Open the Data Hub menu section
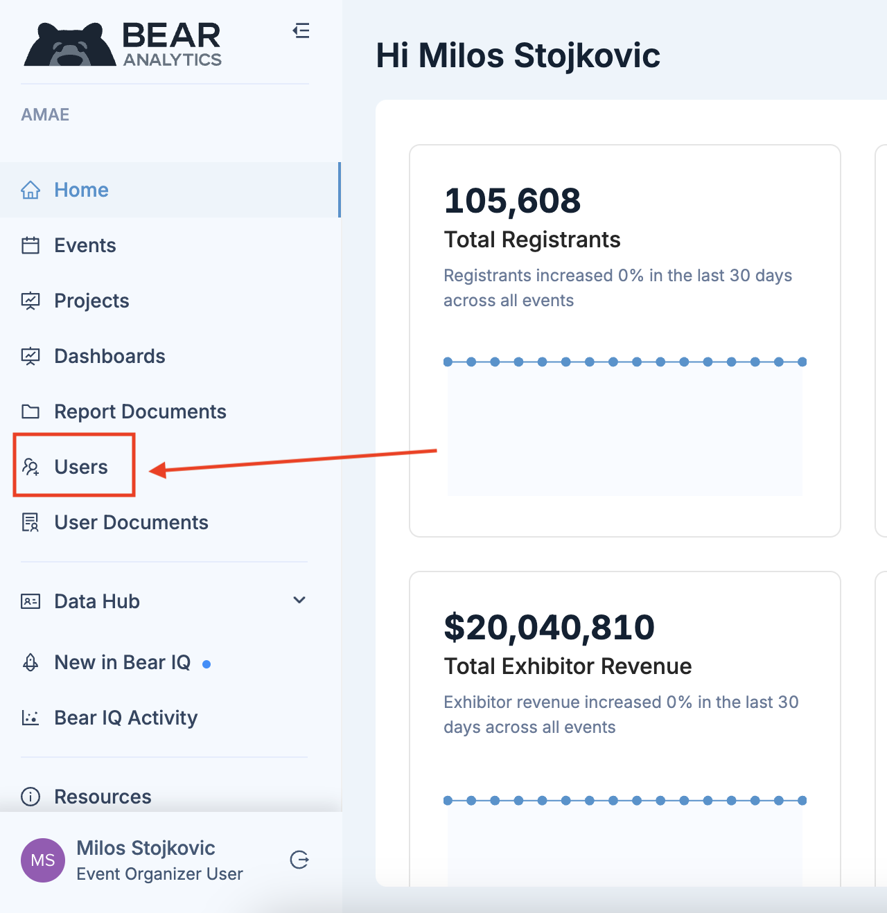This screenshot has height=913, width=887. tap(97, 601)
